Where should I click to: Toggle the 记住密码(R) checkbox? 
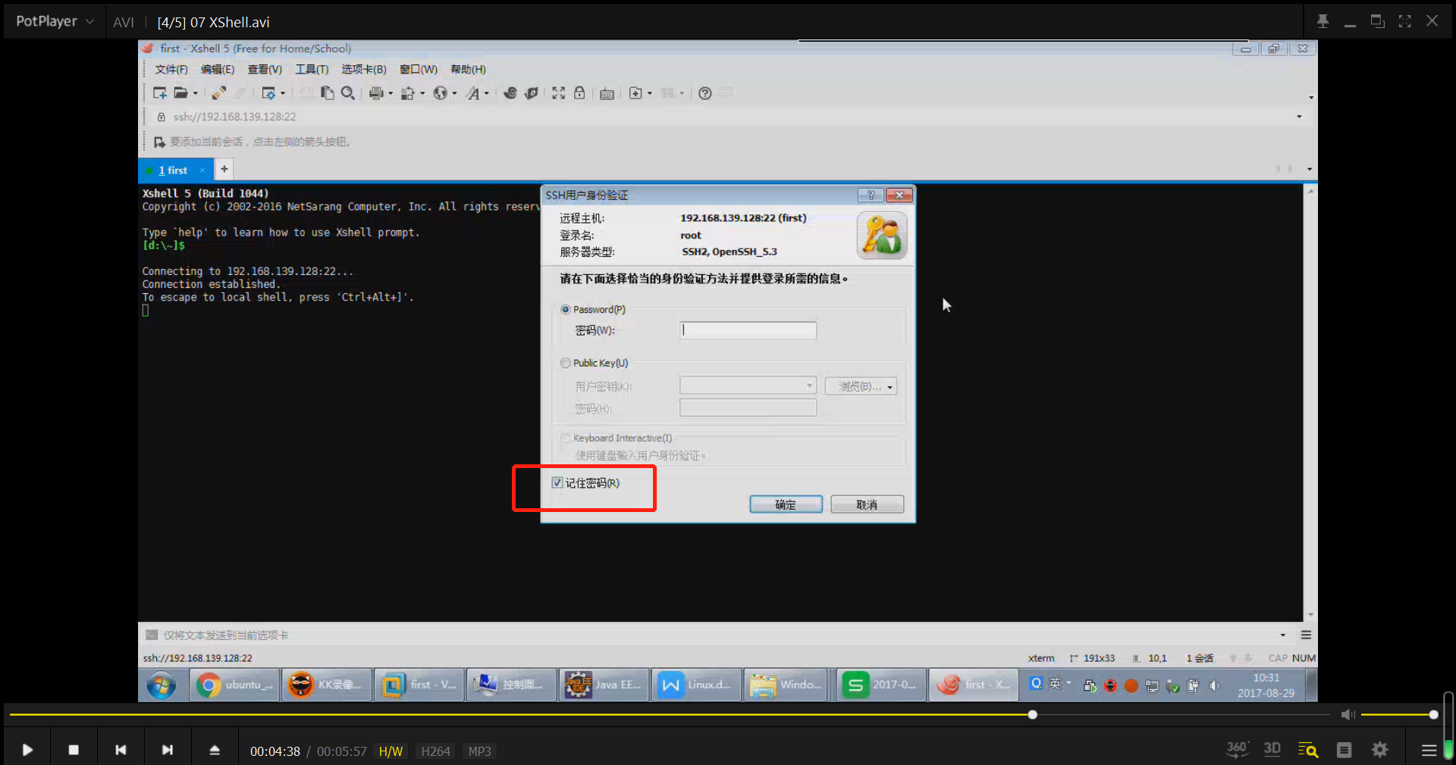(x=557, y=482)
